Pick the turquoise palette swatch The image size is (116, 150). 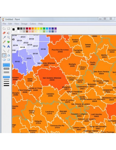(47, 29)
